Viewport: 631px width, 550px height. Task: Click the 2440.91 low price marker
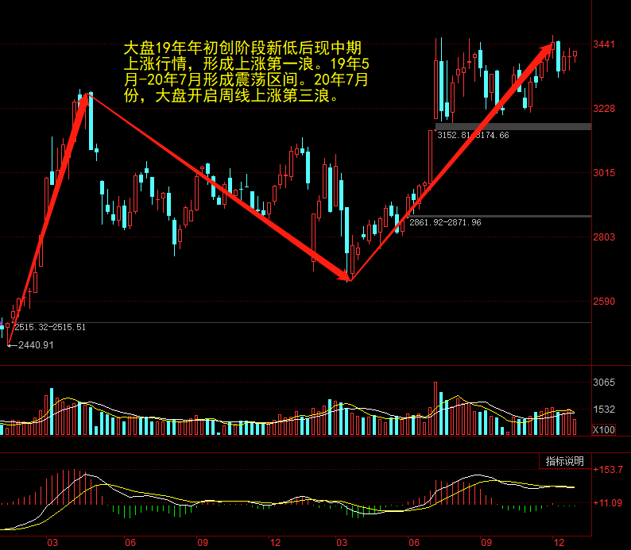tap(33, 345)
